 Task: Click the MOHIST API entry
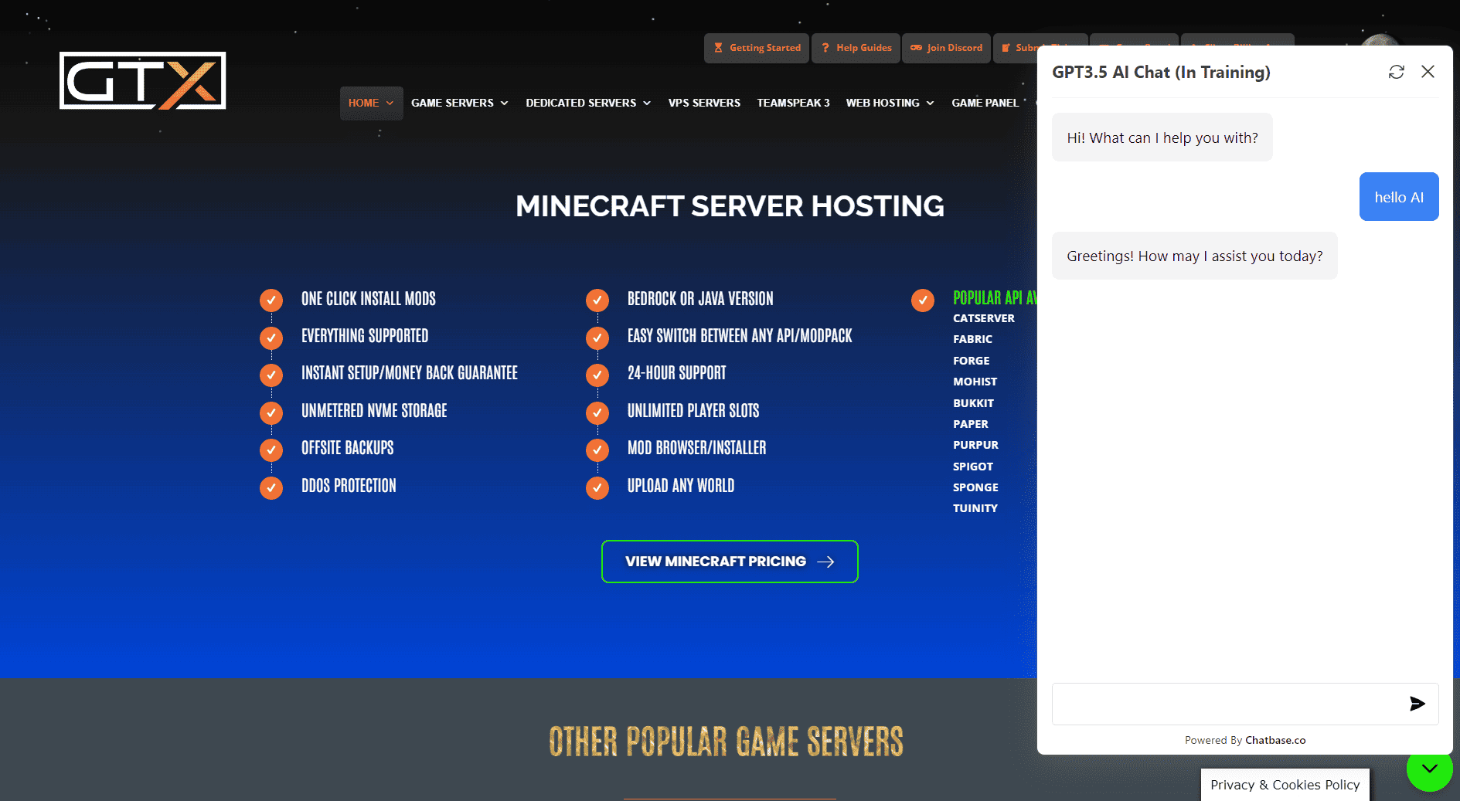pyautogui.click(x=975, y=382)
